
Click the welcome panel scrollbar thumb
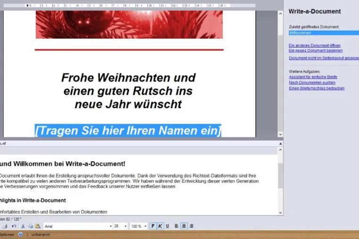pos(280,175)
